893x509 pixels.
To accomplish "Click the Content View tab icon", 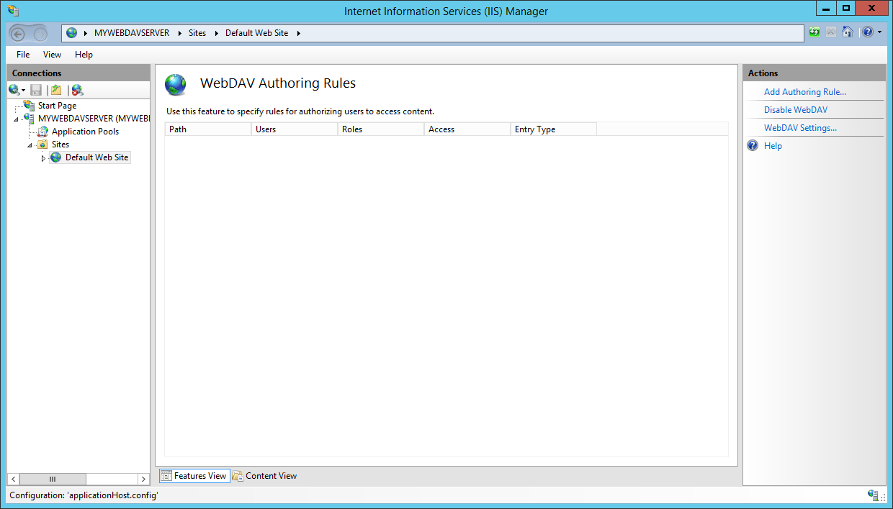I will pos(238,476).
